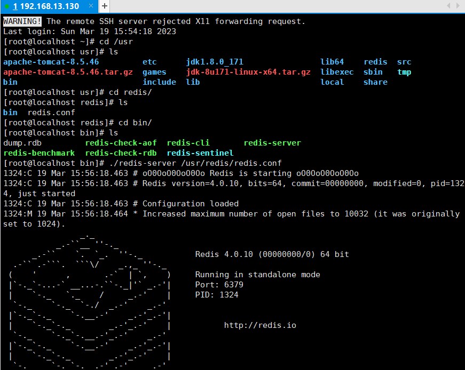This screenshot has width=465, height=370.
Task: Click the tab scroll left arrow
Action: point(448,6)
